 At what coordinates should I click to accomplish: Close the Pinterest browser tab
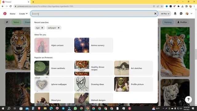(29, 2)
